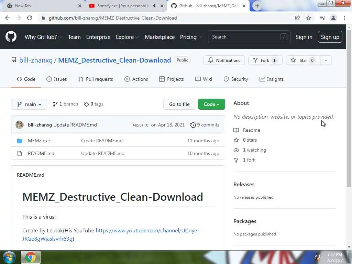Image resolution: width=352 pixels, height=264 pixels.
Task: Close the New Tab tab
Action: point(80,6)
